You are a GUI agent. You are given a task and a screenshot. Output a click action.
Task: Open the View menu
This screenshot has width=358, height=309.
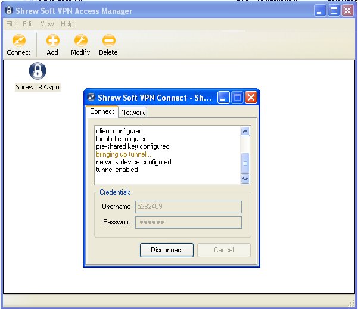click(x=47, y=24)
